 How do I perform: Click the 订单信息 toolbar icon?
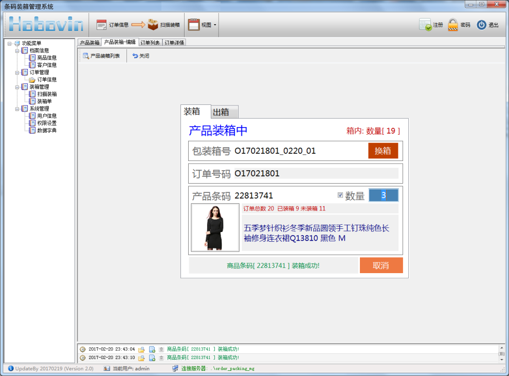102,25
